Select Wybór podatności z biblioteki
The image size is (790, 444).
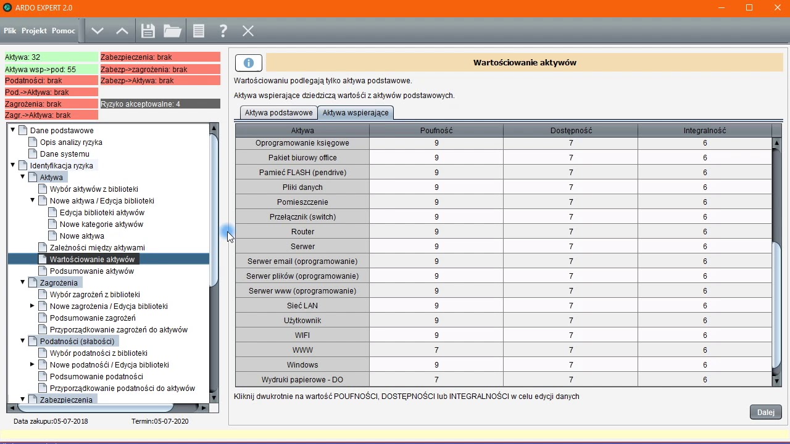pos(99,353)
